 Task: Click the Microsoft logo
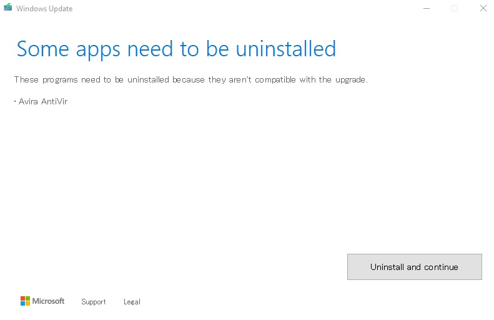[42, 301]
